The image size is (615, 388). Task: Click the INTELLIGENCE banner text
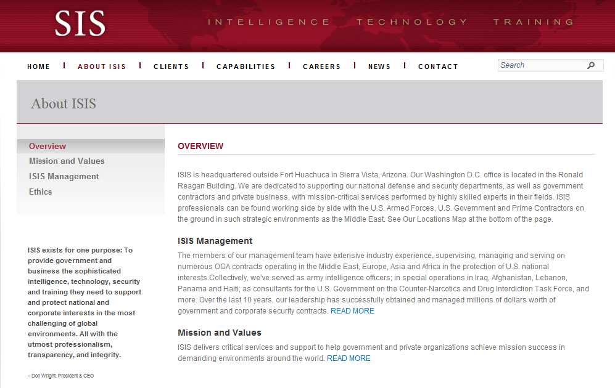pyautogui.click(x=269, y=22)
